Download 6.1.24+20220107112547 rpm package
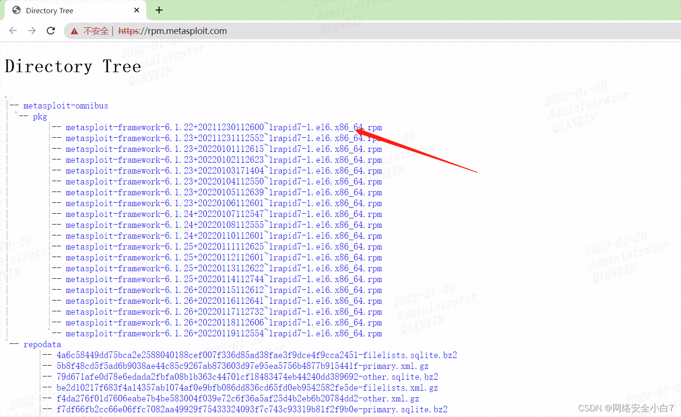This screenshot has height=417, width=681. click(x=224, y=214)
